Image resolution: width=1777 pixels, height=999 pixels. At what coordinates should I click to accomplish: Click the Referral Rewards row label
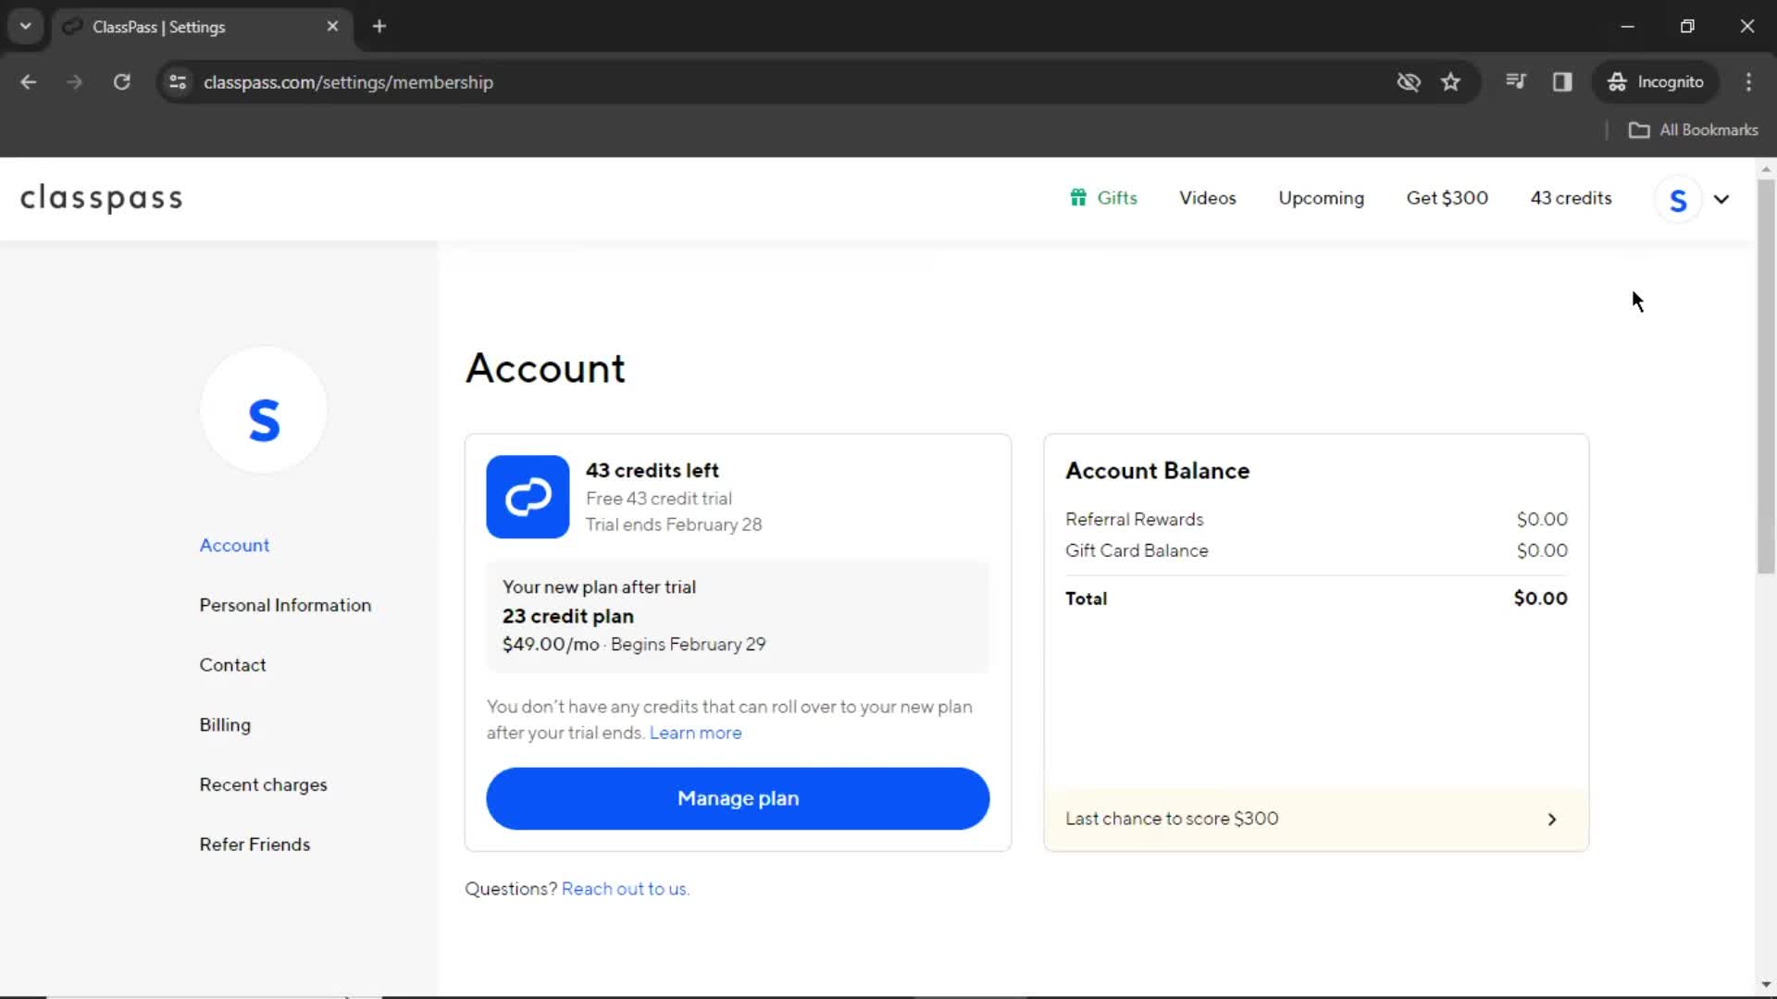[1134, 520]
